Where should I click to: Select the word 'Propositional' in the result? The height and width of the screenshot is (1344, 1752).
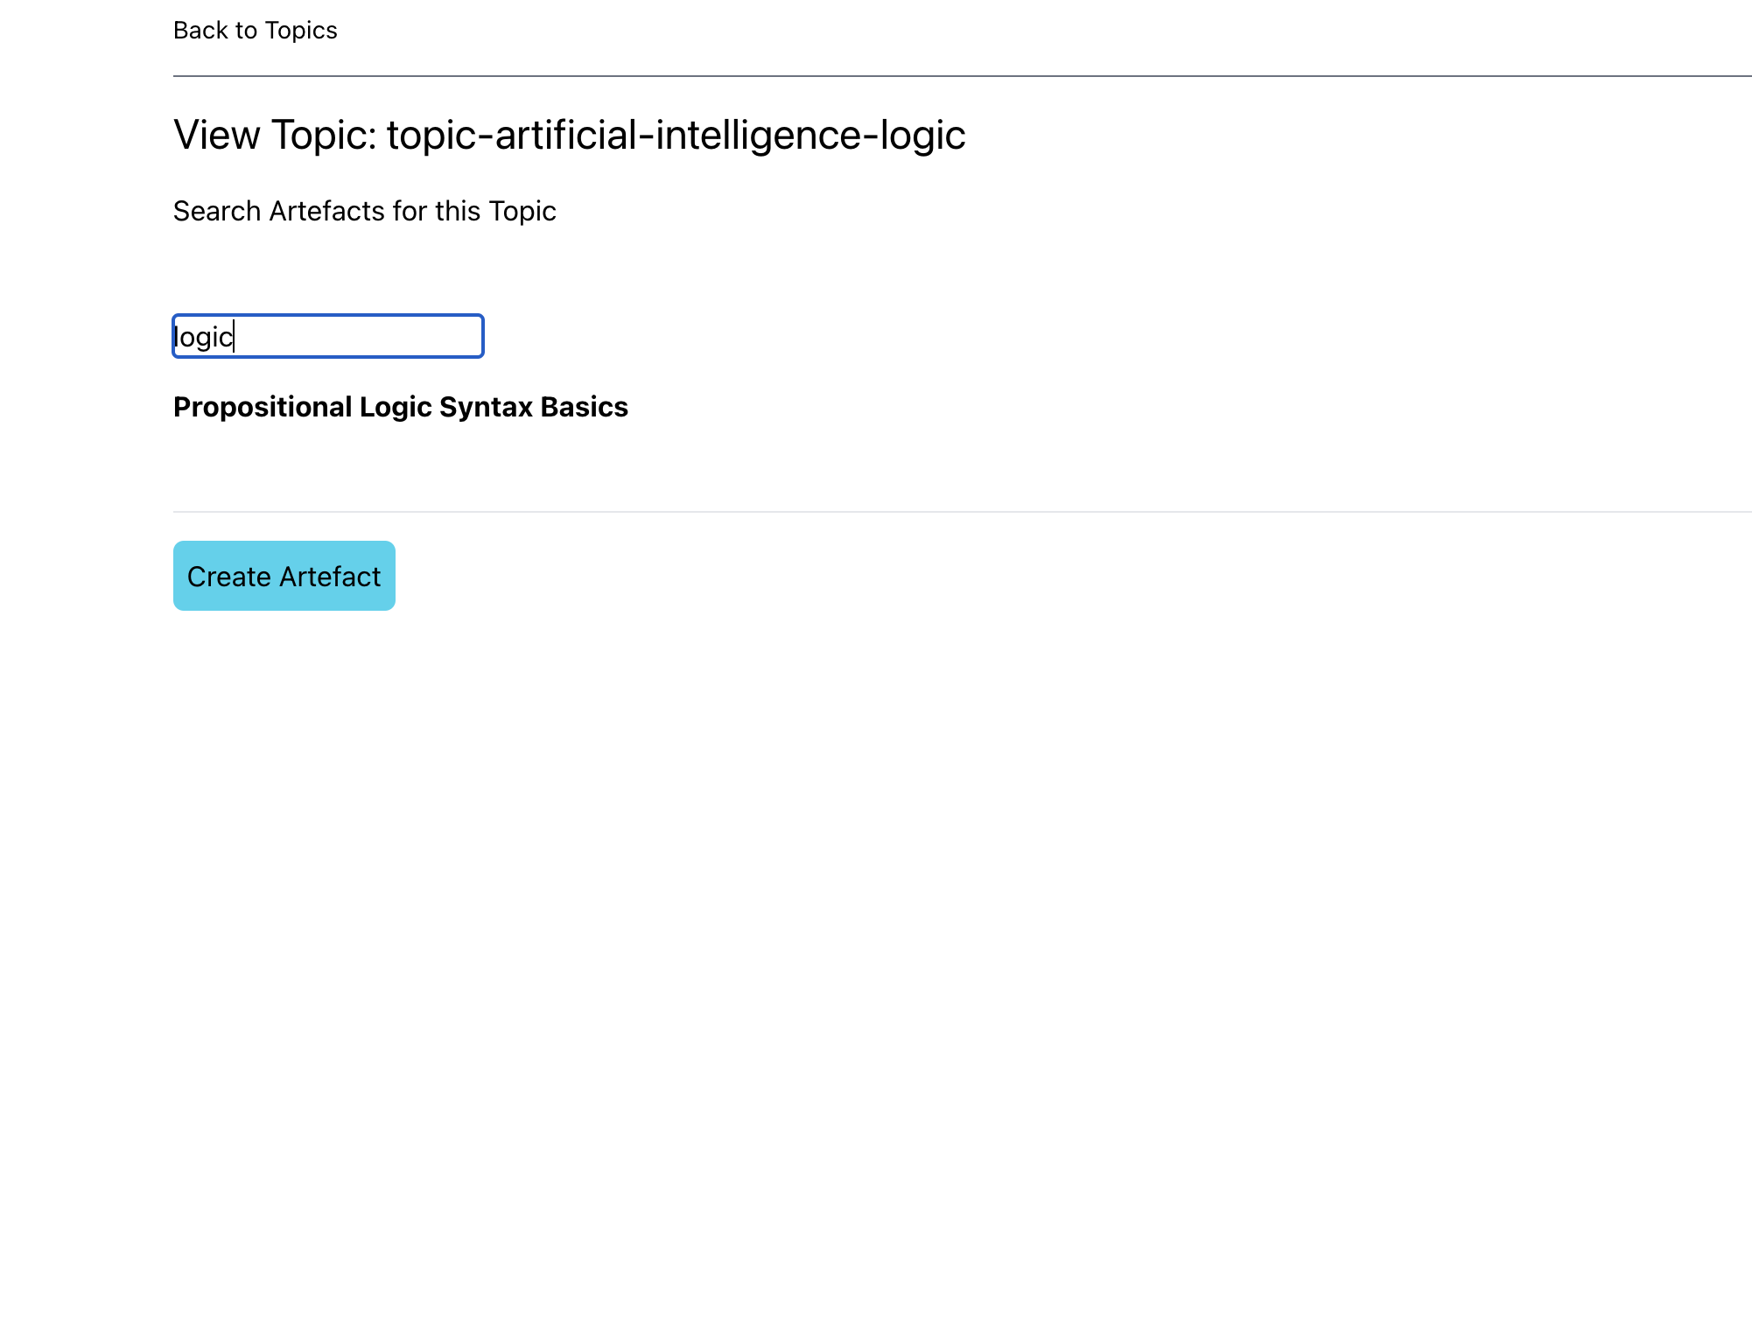pyautogui.click(x=263, y=407)
